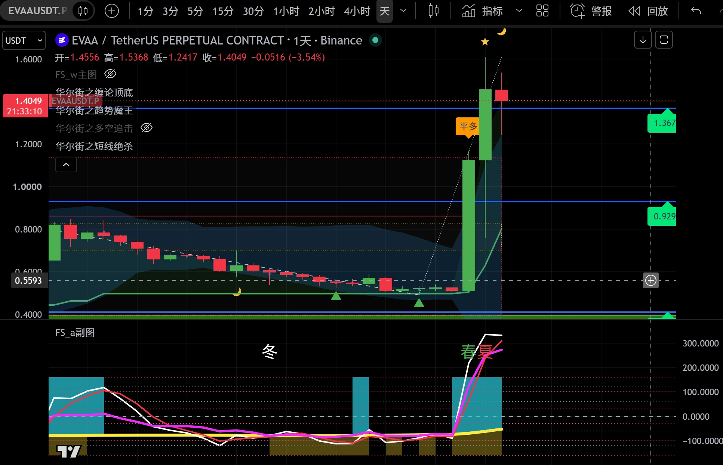The height and width of the screenshot is (465, 723).
Task: Start 回放 bar replay mode
Action: pyautogui.click(x=648, y=11)
